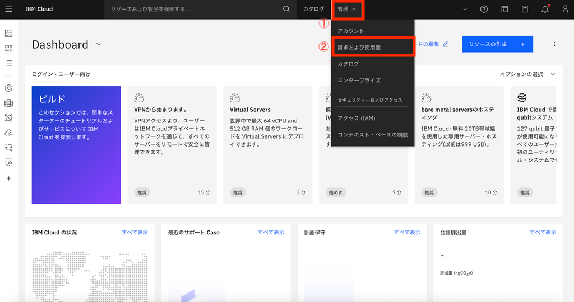
Task: Open カタログ in the top header
Action: [313, 9]
